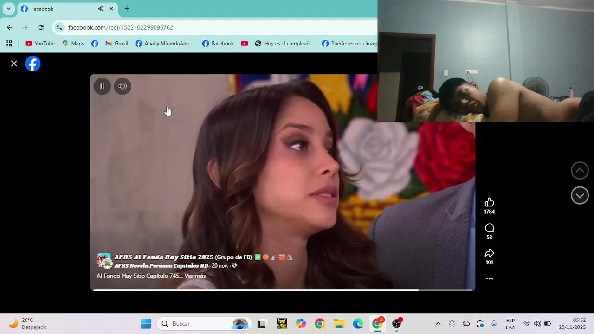Switch ESP LAA input language

coord(510,324)
